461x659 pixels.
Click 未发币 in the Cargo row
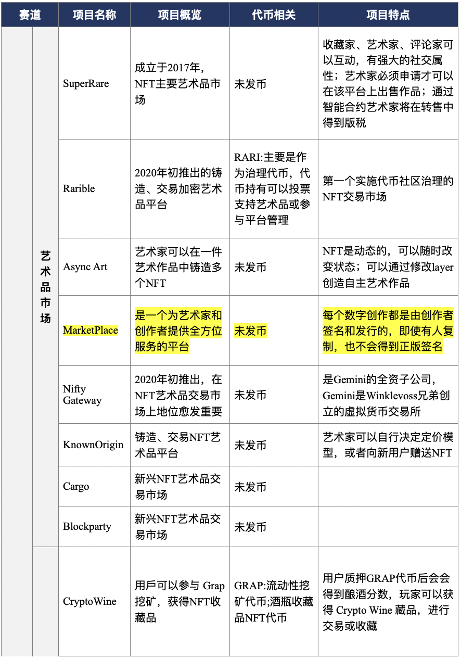(x=250, y=487)
